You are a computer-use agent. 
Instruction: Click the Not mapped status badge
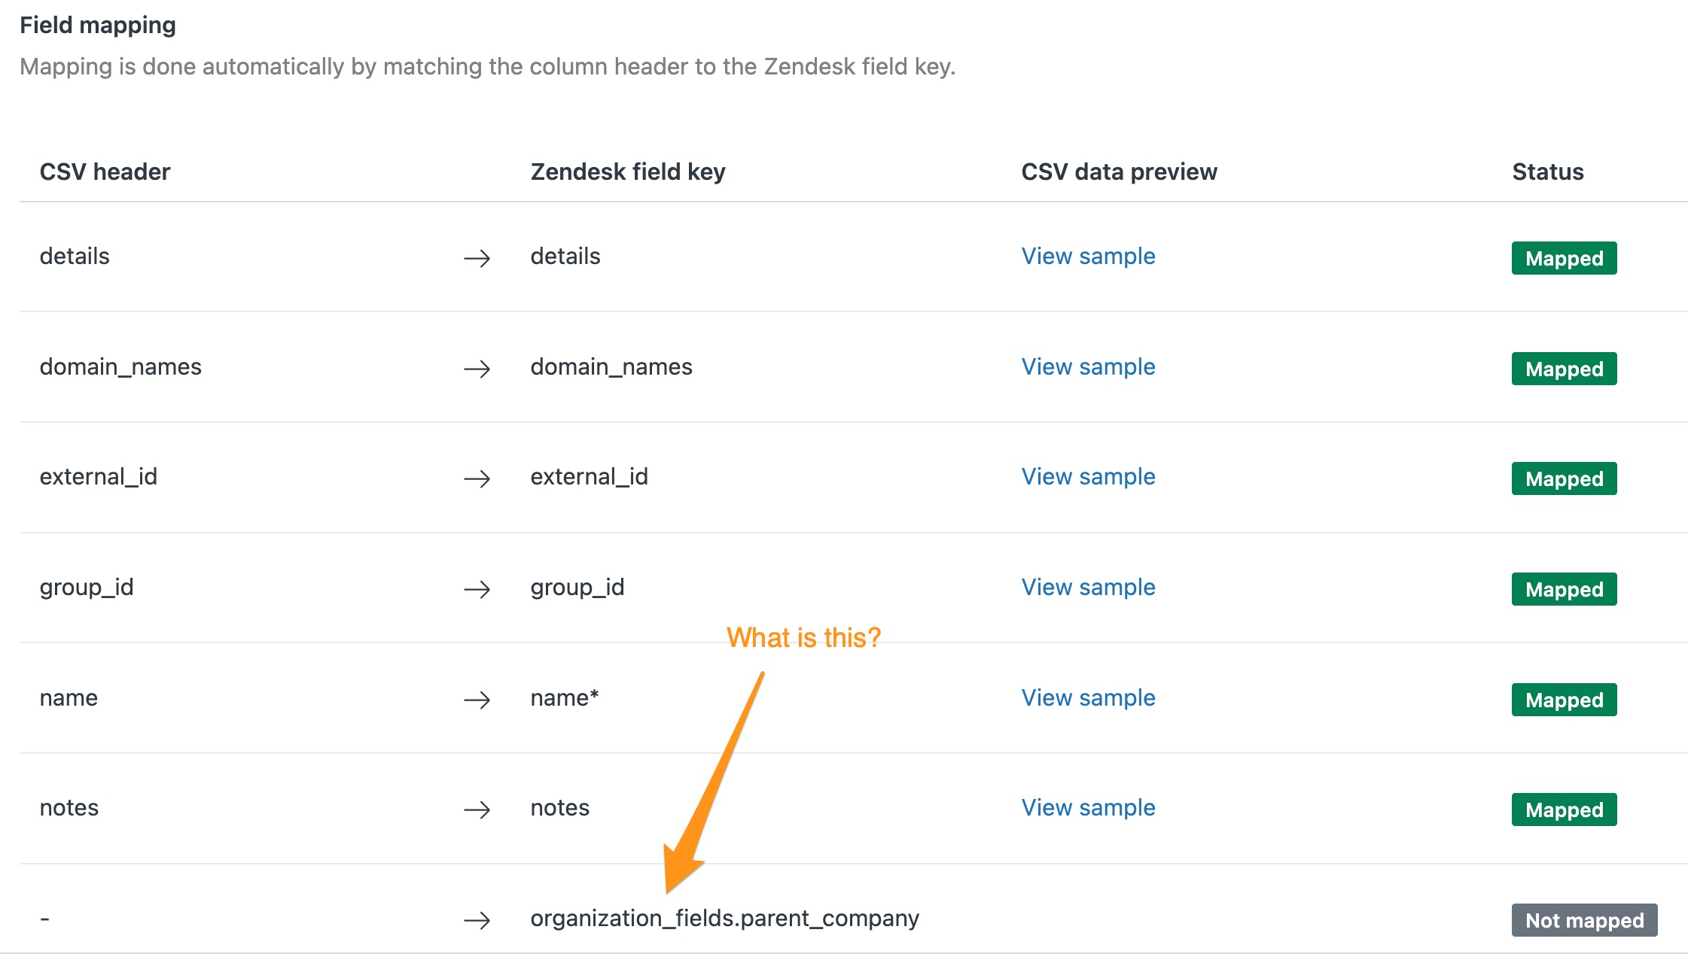coord(1584,920)
